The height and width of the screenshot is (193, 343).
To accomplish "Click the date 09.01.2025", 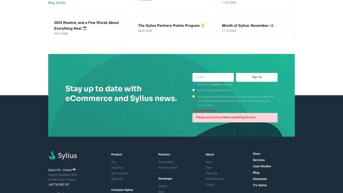I will tap(61, 34).
